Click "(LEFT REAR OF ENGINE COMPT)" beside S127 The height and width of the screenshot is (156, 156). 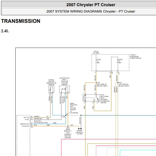click(124, 85)
